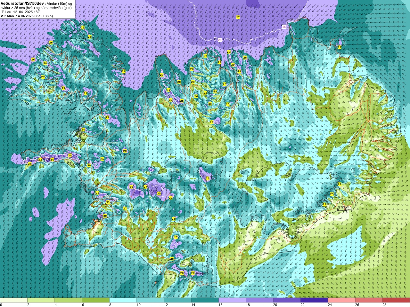Viewport: 410px width, 307px height.
Task: Pick the 24–26 m/s light pink legend swatch
Action: (341, 300)
